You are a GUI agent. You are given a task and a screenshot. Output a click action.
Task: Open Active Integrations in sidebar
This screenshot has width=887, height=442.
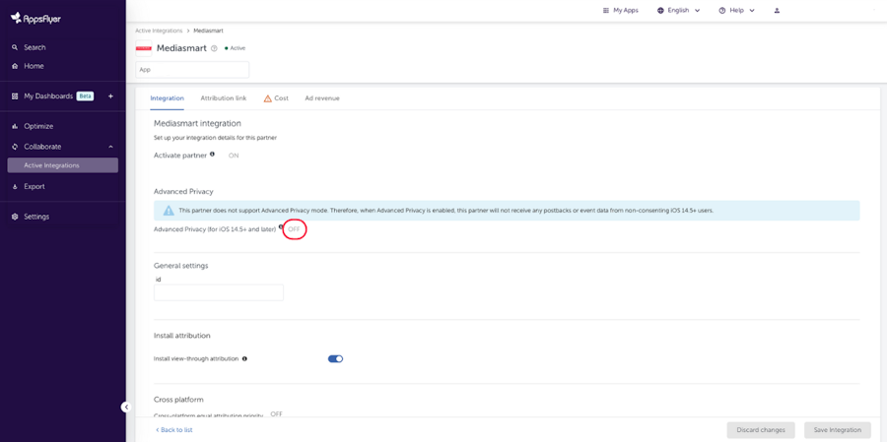coord(63,165)
